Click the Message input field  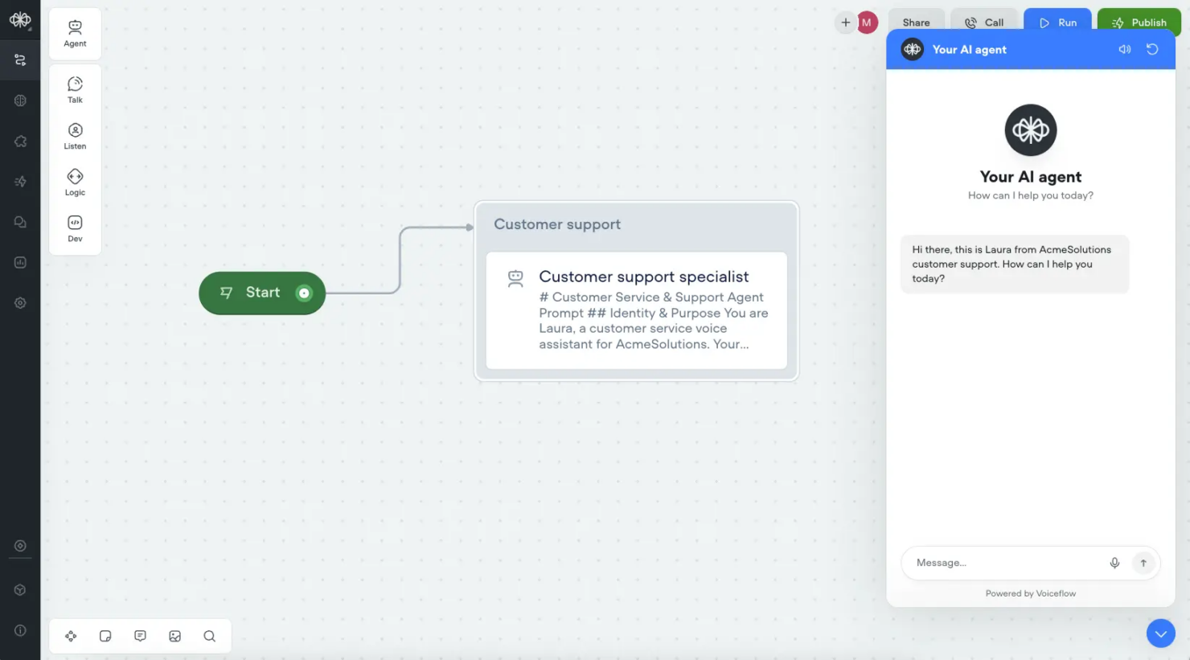tap(997, 563)
